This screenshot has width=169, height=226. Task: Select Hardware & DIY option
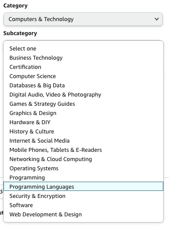pos(83,122)
